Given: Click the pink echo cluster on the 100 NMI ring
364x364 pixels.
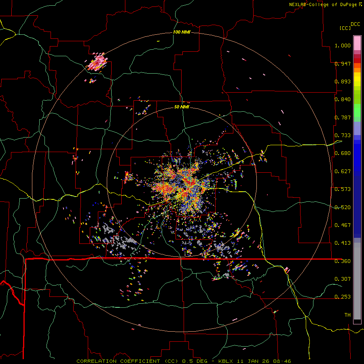Looking at the screenshot, I should (97, 62).
